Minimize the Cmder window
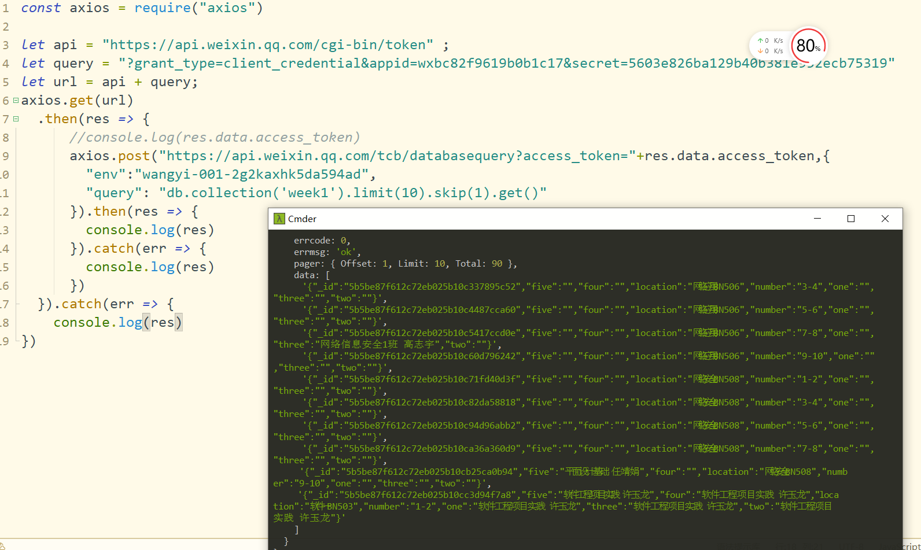Screen dimensions: 921x550 (x=817, y=219)
